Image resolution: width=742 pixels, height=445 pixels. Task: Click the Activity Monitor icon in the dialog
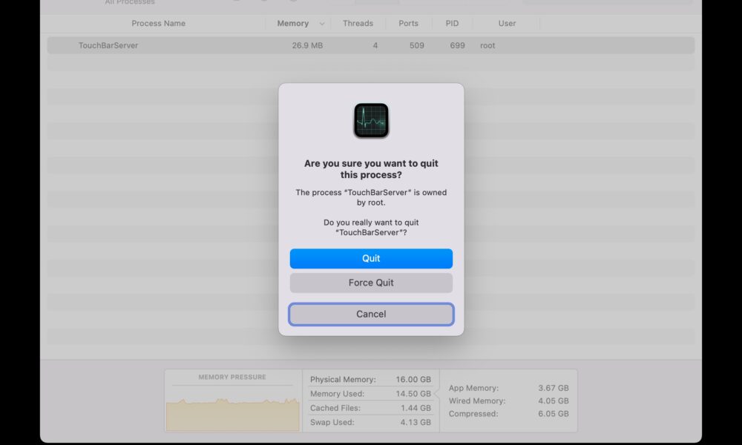371,121
